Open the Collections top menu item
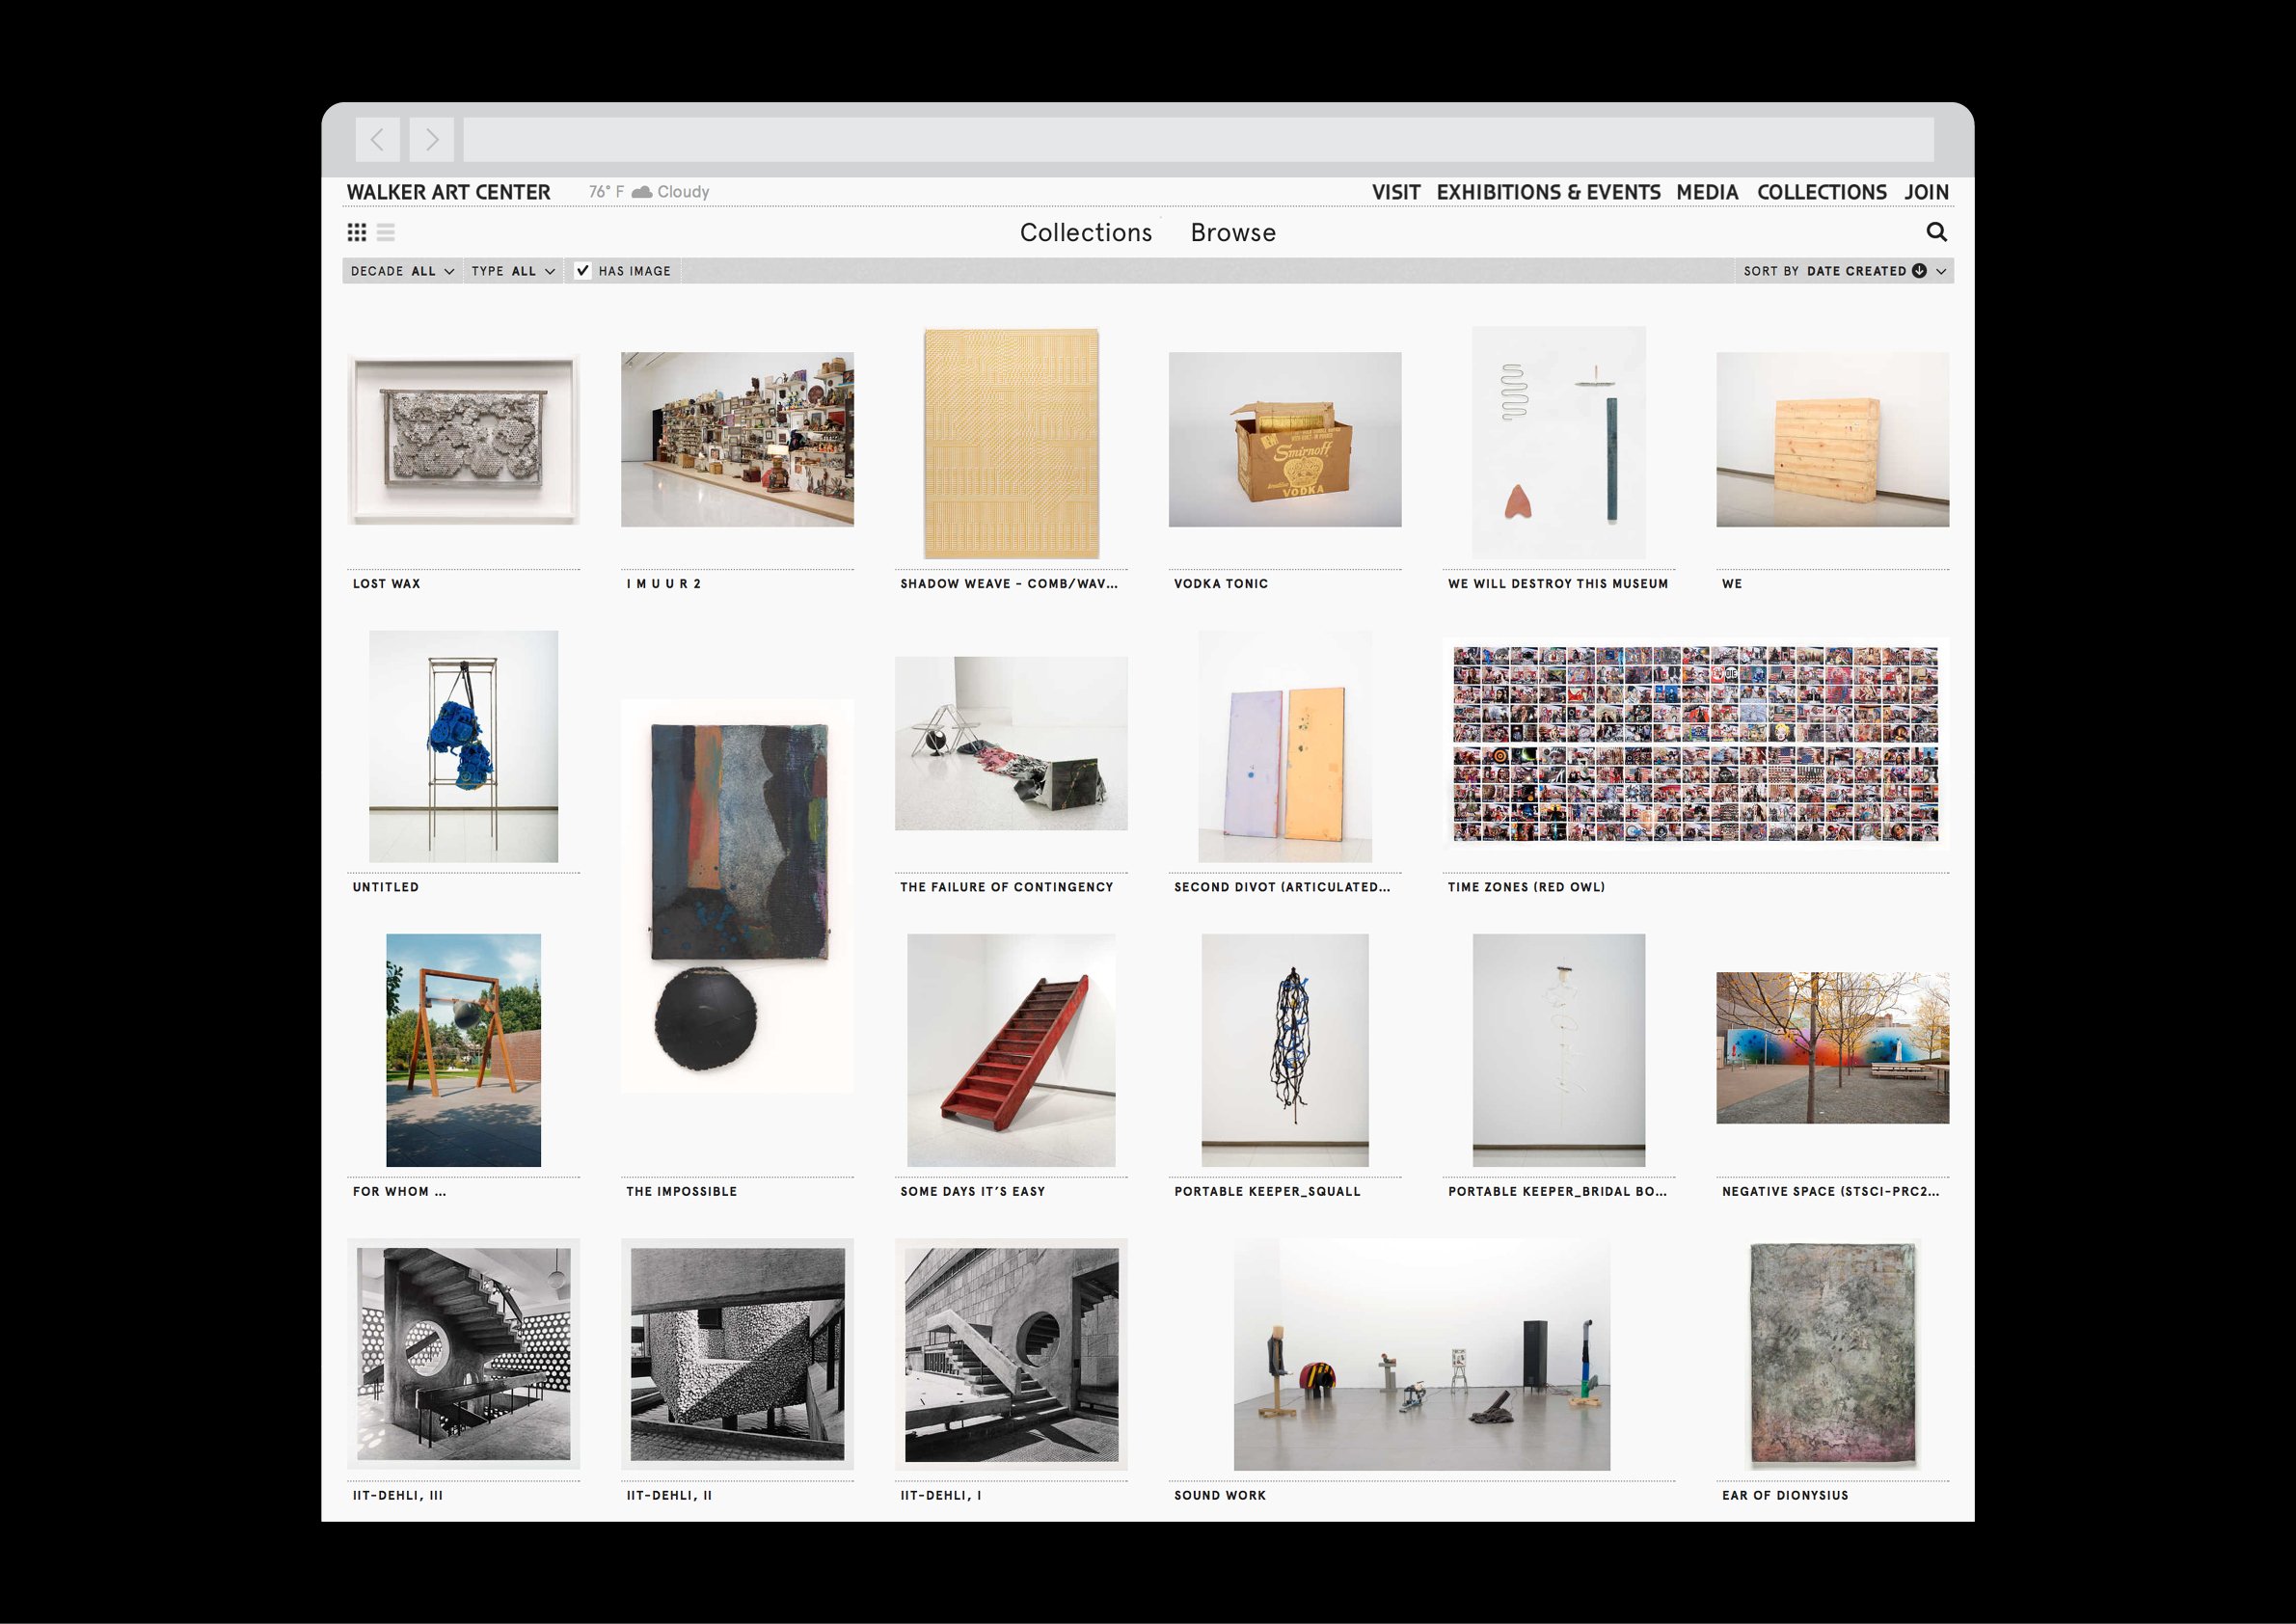Screen dimensions: 2296x1624 pos(1821,192)
